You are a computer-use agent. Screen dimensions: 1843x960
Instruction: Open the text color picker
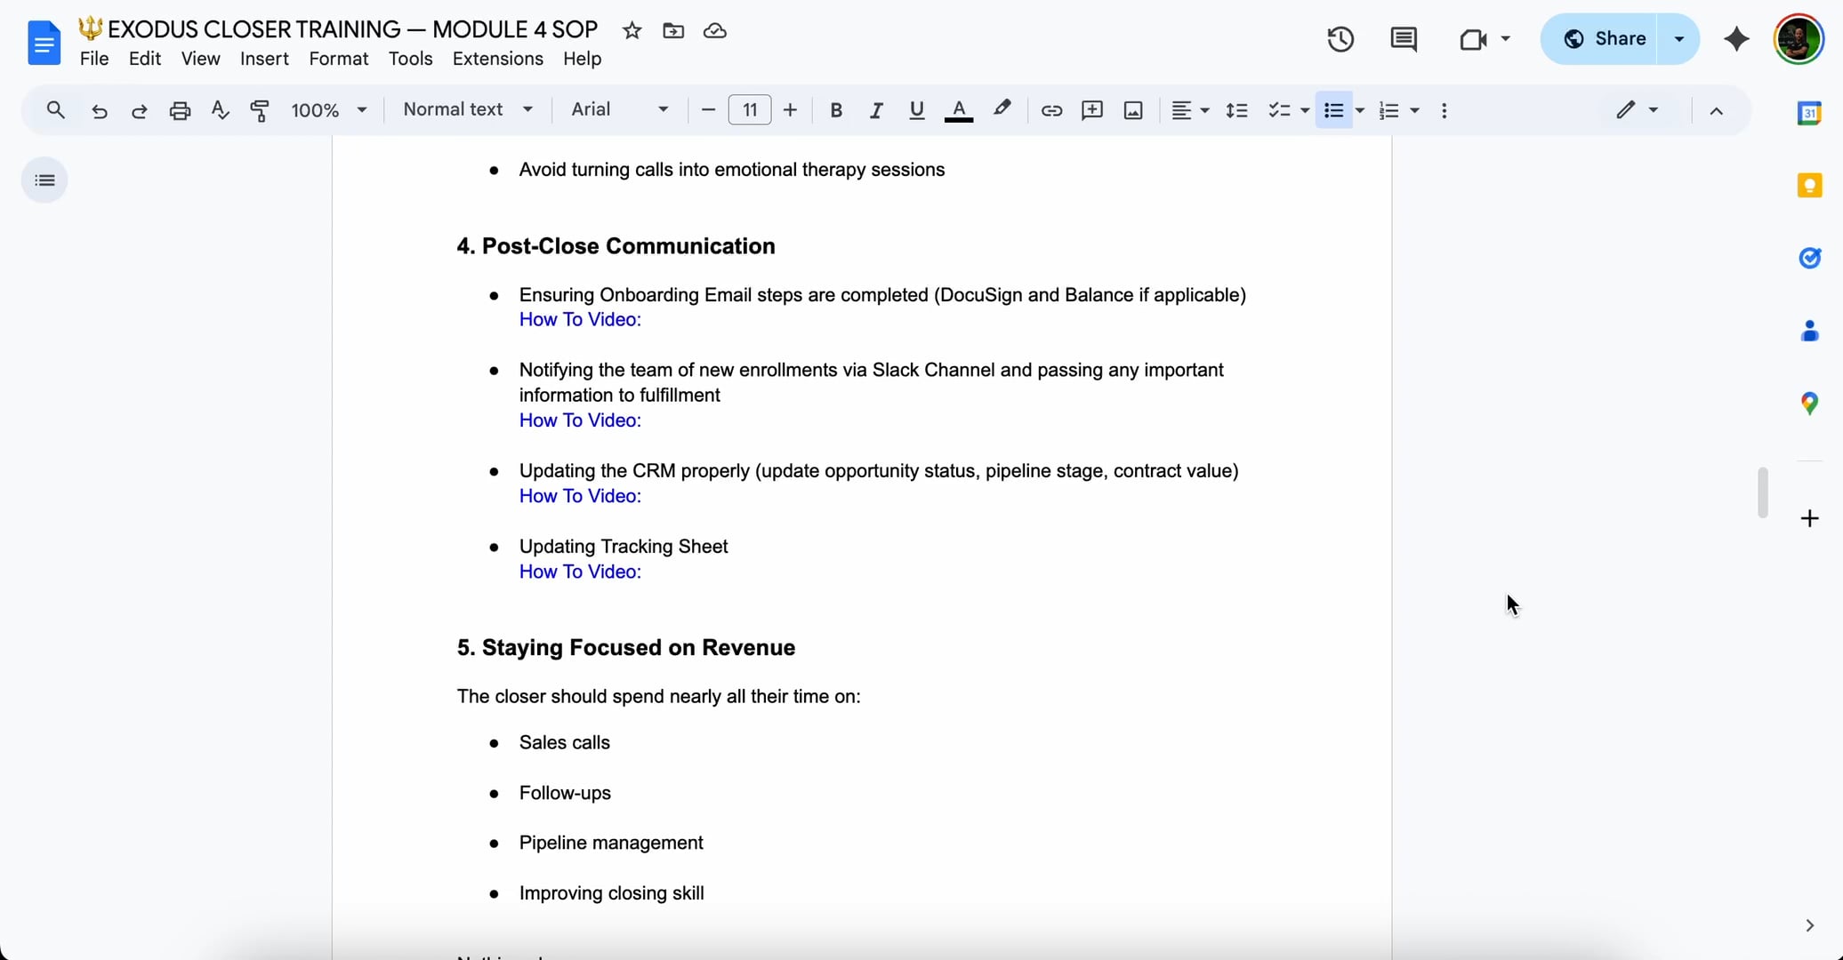[958, 110]
